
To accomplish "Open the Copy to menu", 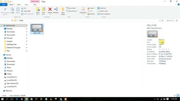I will pyautogui.click(x=43, y=11).
